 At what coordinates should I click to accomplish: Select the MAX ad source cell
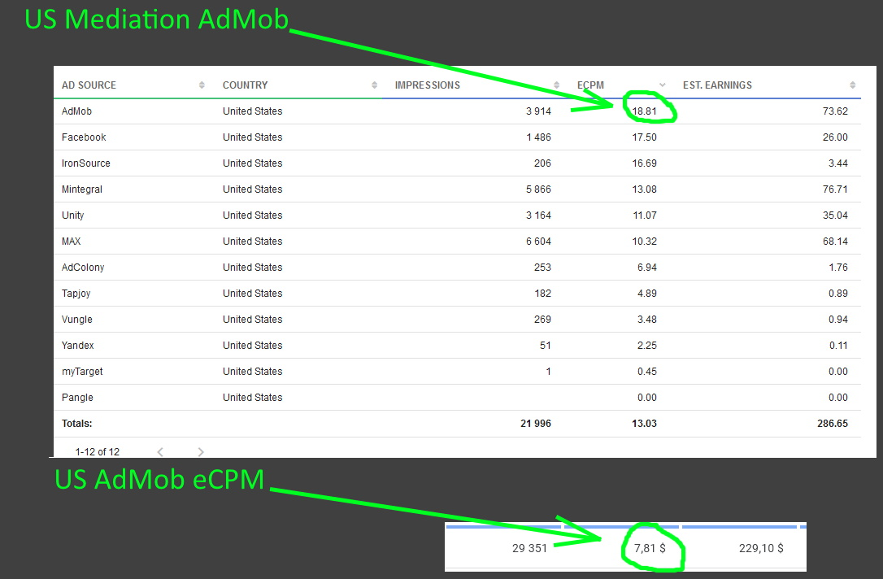coord(71,241)
